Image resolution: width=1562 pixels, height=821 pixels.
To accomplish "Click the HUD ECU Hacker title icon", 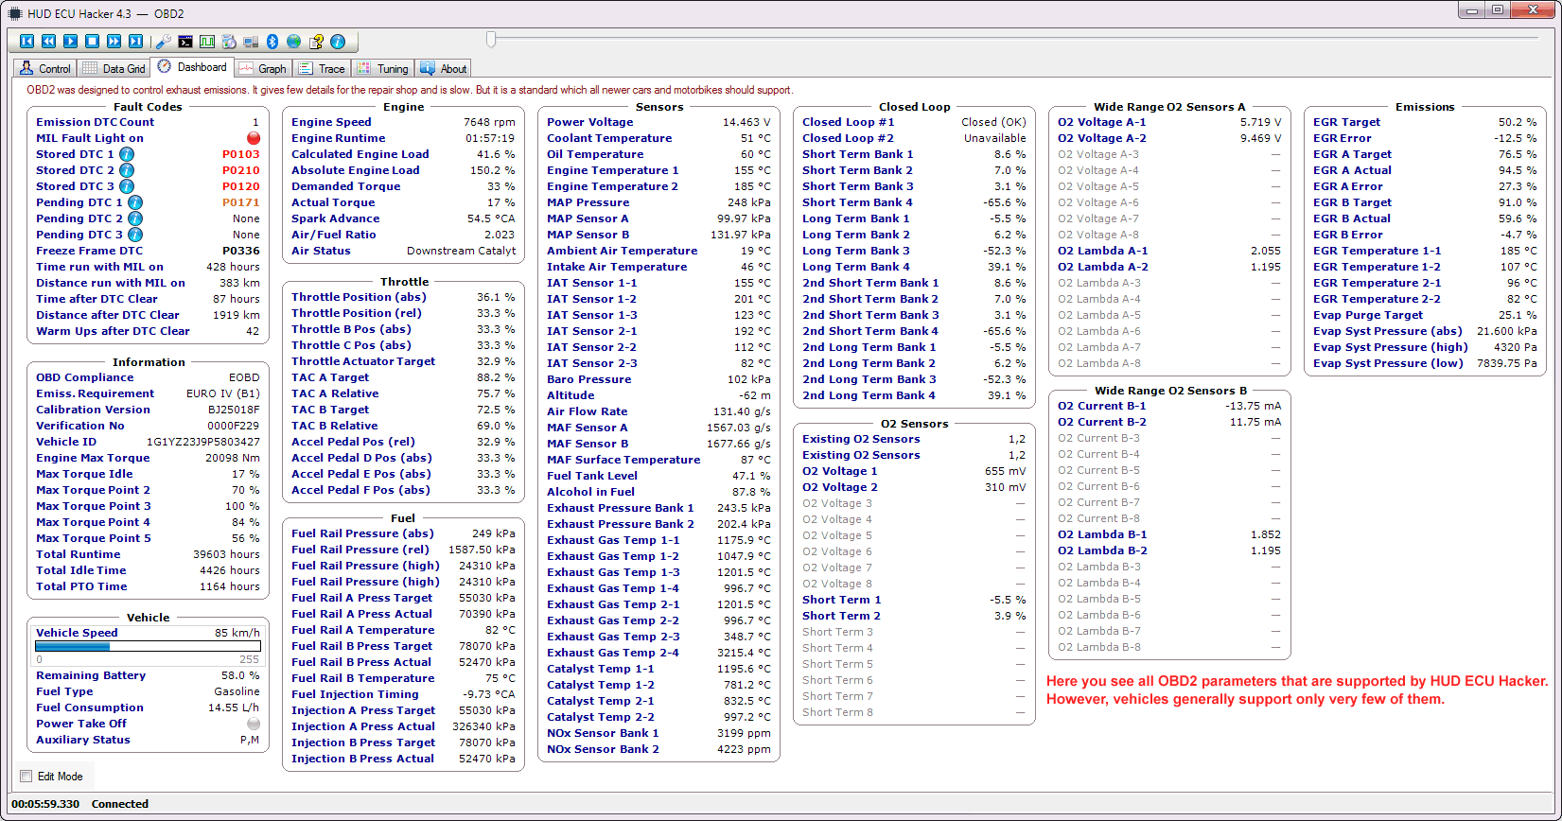I will pyautogui.click(x=14, y=13).
